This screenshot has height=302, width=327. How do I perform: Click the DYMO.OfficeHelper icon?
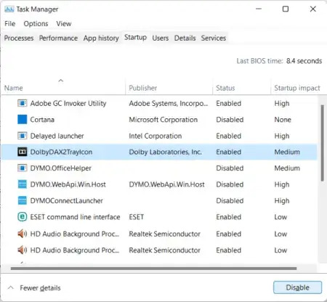pyautogui.click(x=22, y=168)
